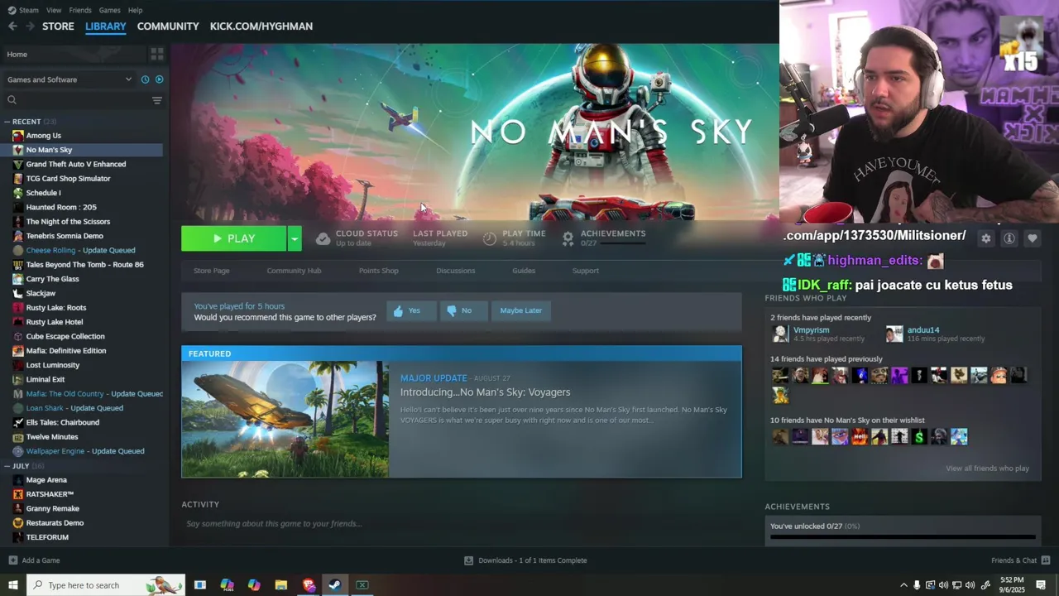Add game to favorites heart icon

coord(1033,238)
